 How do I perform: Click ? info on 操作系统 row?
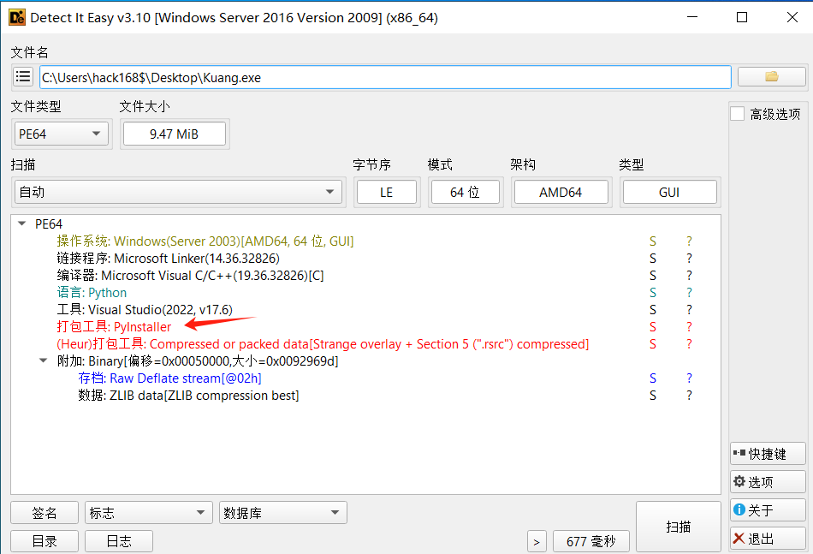(x=689, y=241)
